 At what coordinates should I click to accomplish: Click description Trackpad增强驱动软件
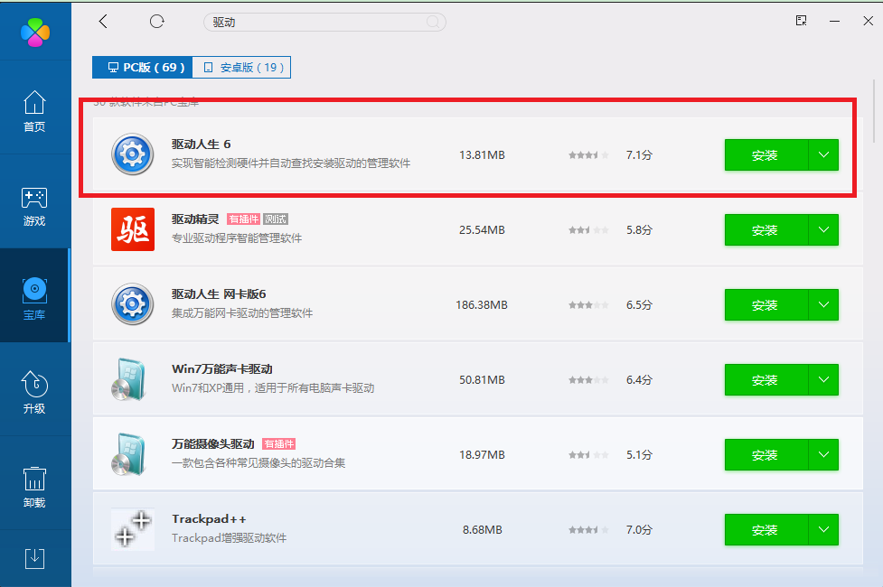(229, 538)
